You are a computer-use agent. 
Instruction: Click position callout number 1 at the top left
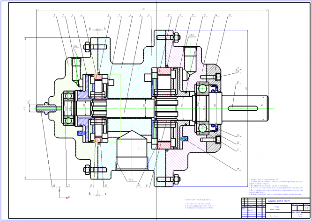[x=54, y=15]
